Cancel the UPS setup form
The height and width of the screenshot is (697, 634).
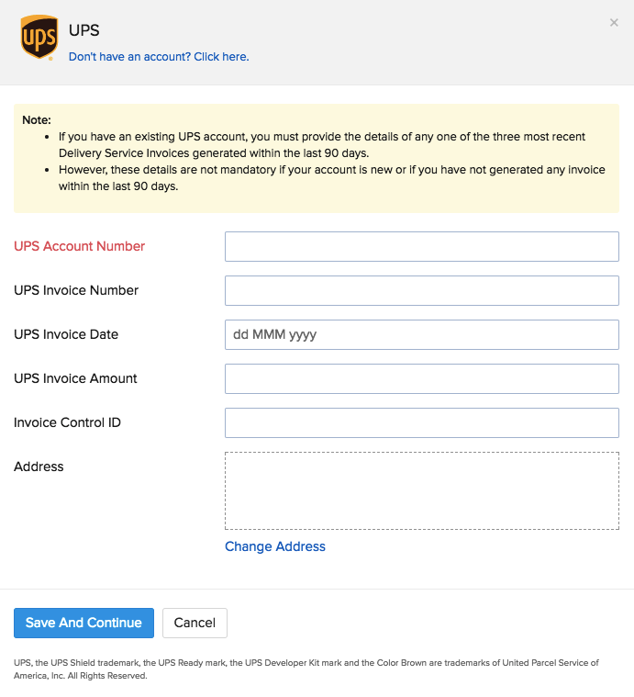pyautogui.click(x=195, y=623)
